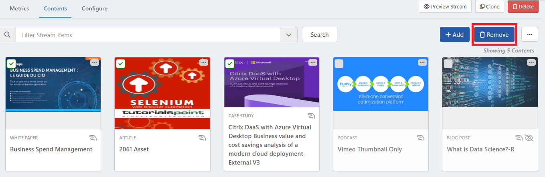Click the Citrix DaaS case study title text
Image resolution: width=545 pixels, height=177 pixels.
pyautogui.click(x=270, y=145)
